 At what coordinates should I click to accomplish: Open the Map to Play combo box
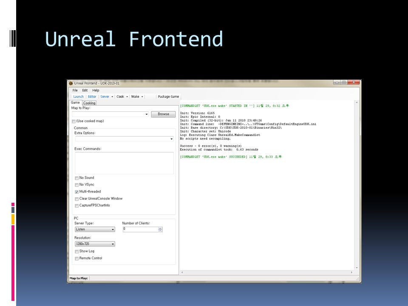pyautogui.click(x=110, y=114)
